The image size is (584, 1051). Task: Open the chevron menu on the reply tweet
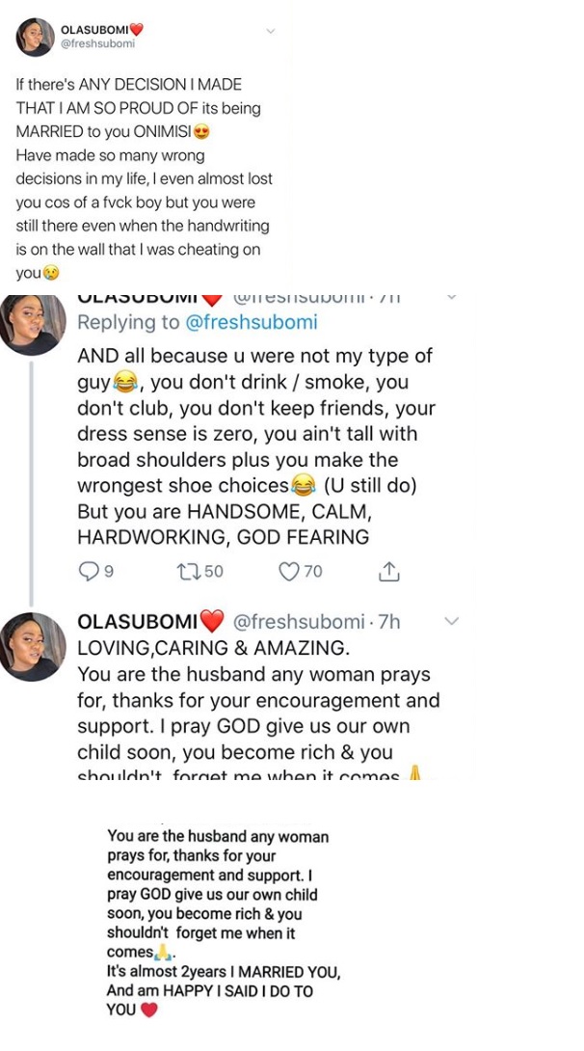point(451,297)
